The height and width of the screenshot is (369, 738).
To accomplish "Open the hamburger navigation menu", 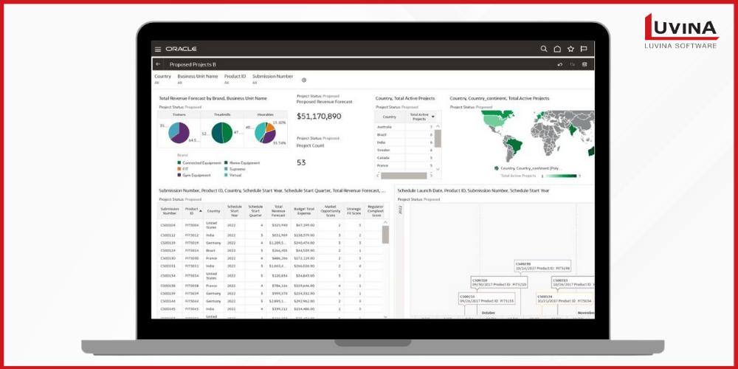I will click(x=158, y=49).
